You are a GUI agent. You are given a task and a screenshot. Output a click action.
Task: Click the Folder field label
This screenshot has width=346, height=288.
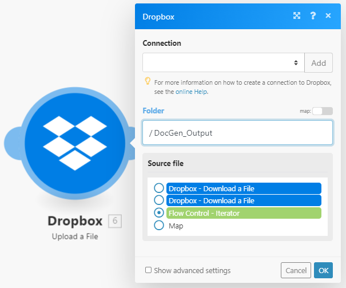coord(153,111)
